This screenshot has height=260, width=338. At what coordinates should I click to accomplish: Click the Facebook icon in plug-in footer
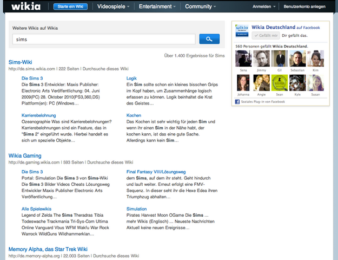coord(237,102)
